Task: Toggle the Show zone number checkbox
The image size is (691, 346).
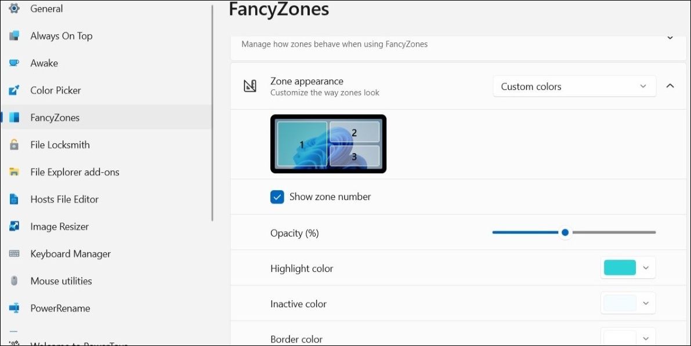Action: tap(277, 196)
